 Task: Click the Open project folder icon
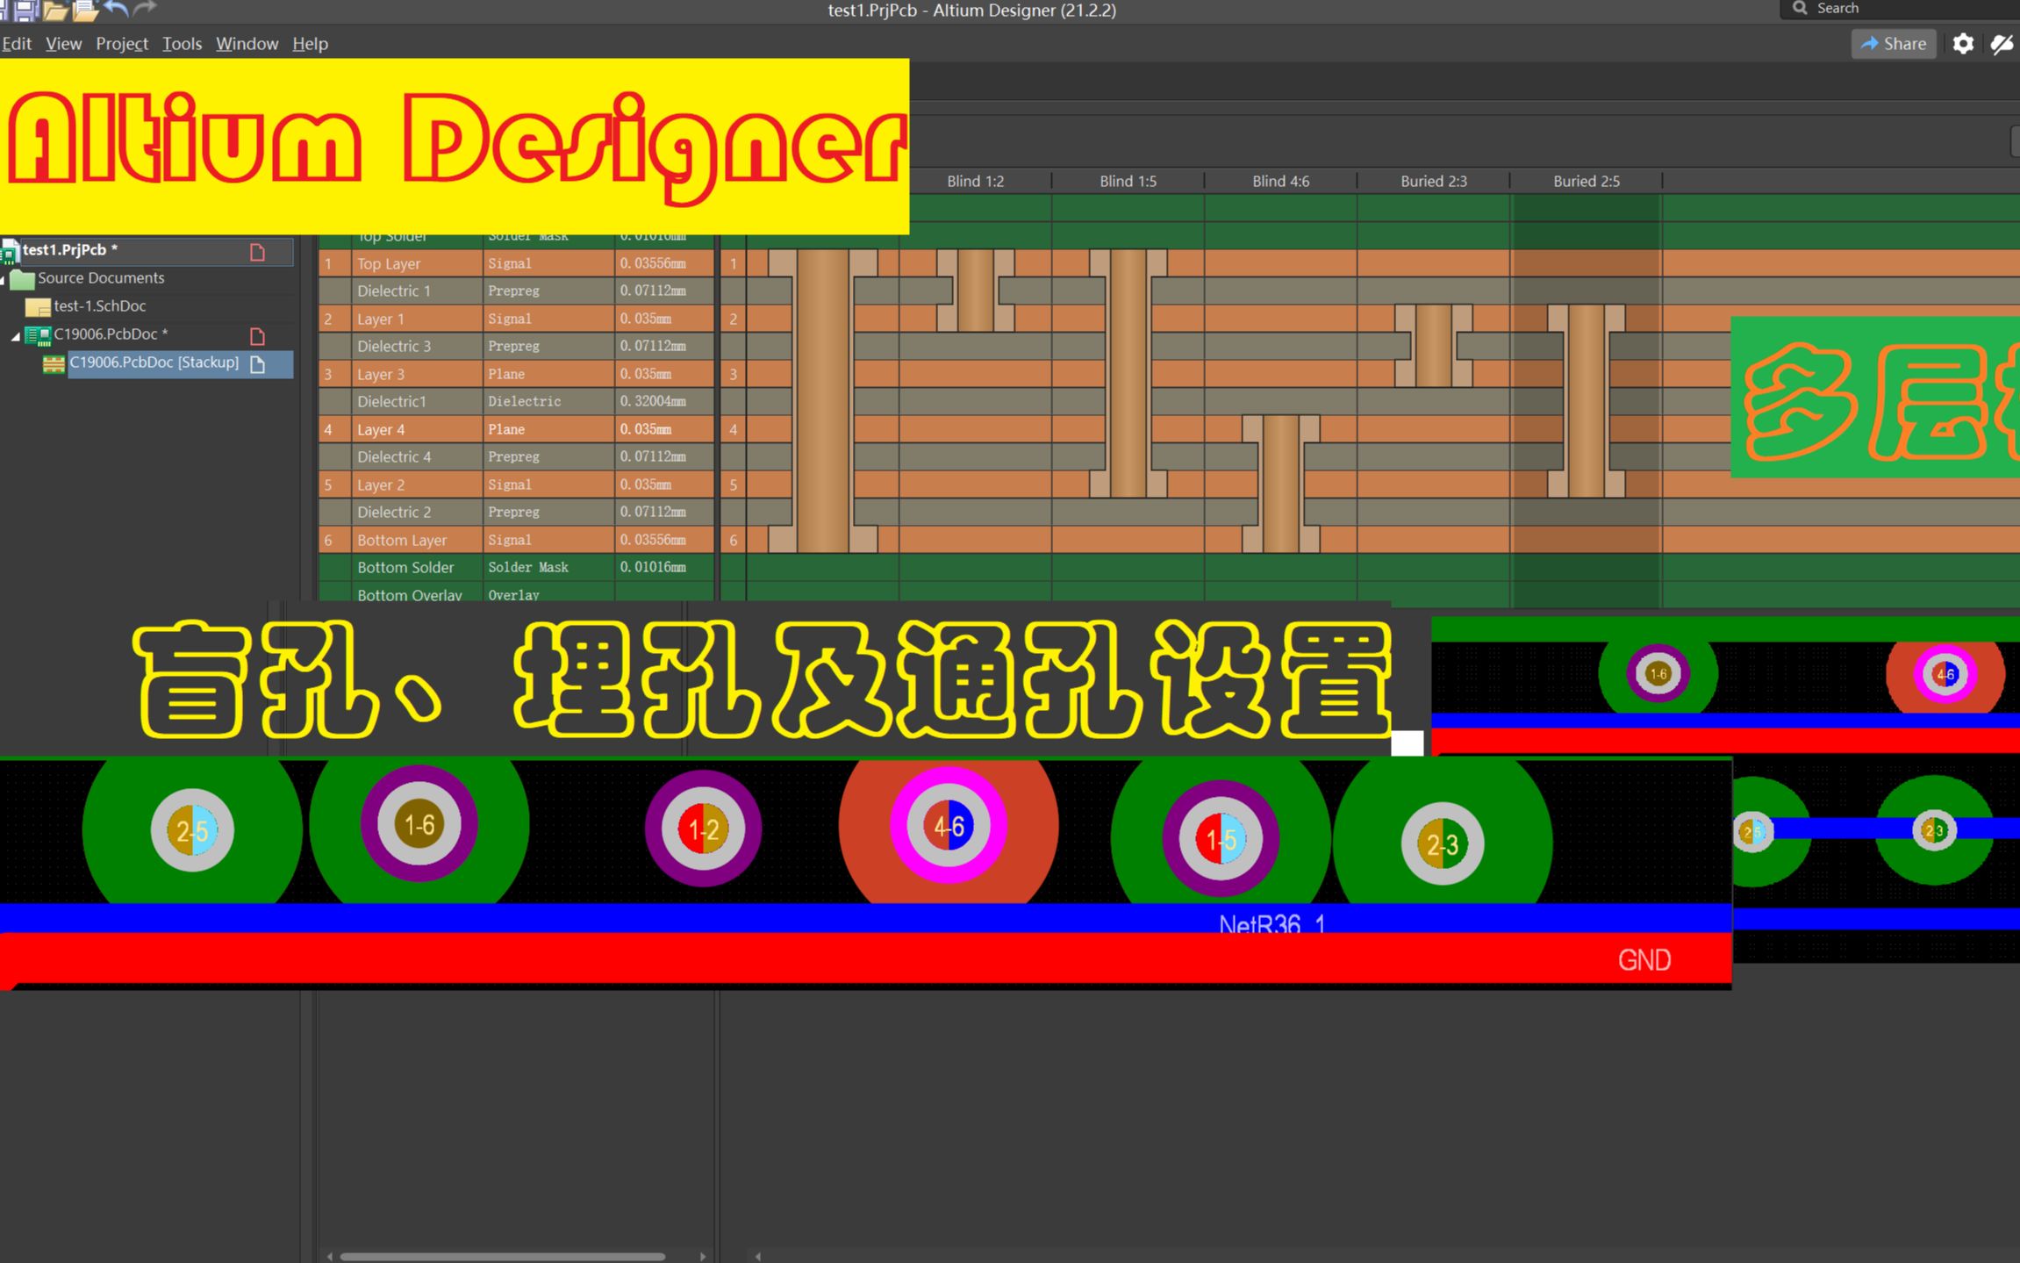pos(85,10)
